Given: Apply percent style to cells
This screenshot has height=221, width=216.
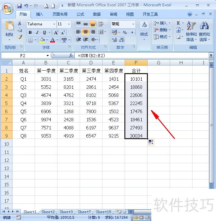Looking at the screenshot, I should coord(125,33).
